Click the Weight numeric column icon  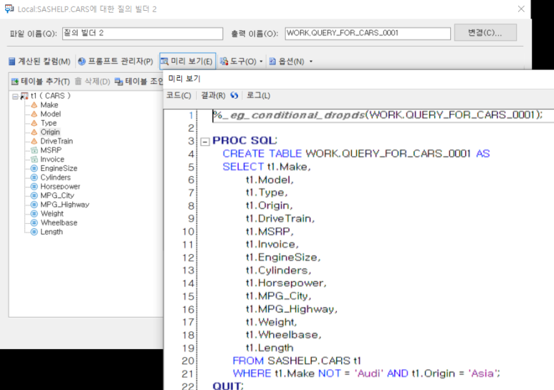pos(34,214)
